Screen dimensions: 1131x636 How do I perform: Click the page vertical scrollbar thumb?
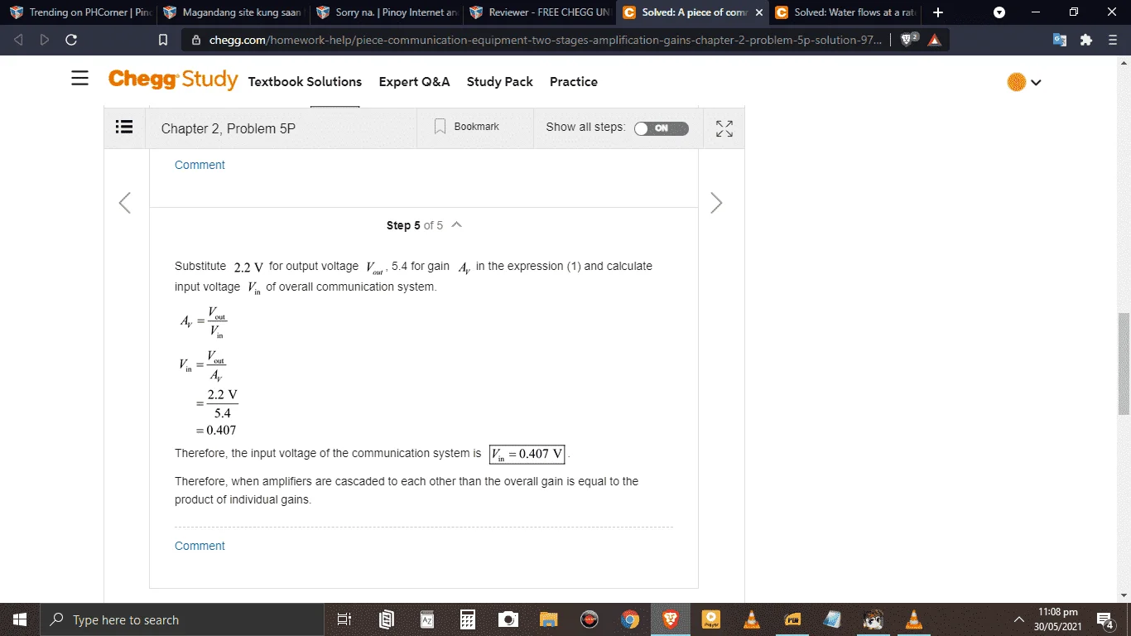coord(1124,364)
